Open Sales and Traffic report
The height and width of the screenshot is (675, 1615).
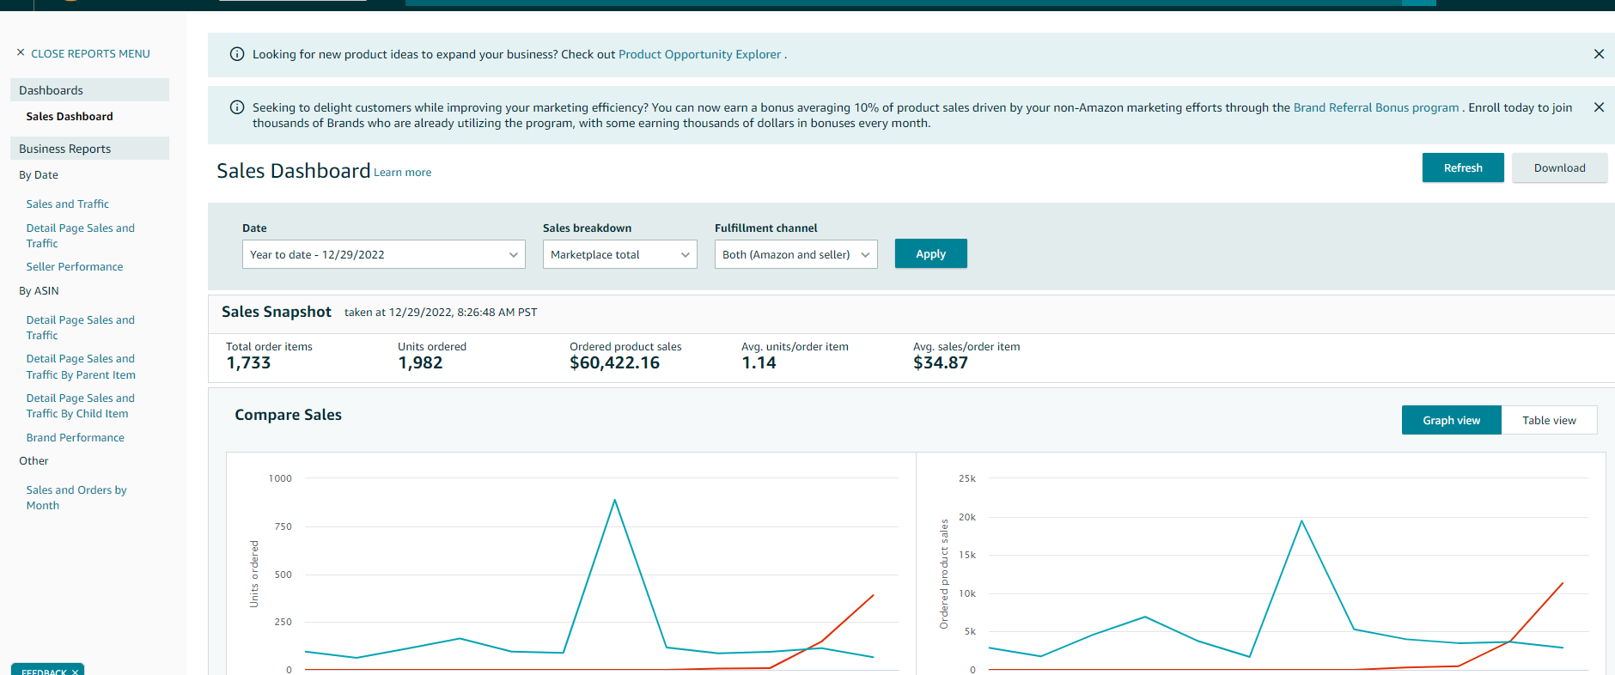68,204
